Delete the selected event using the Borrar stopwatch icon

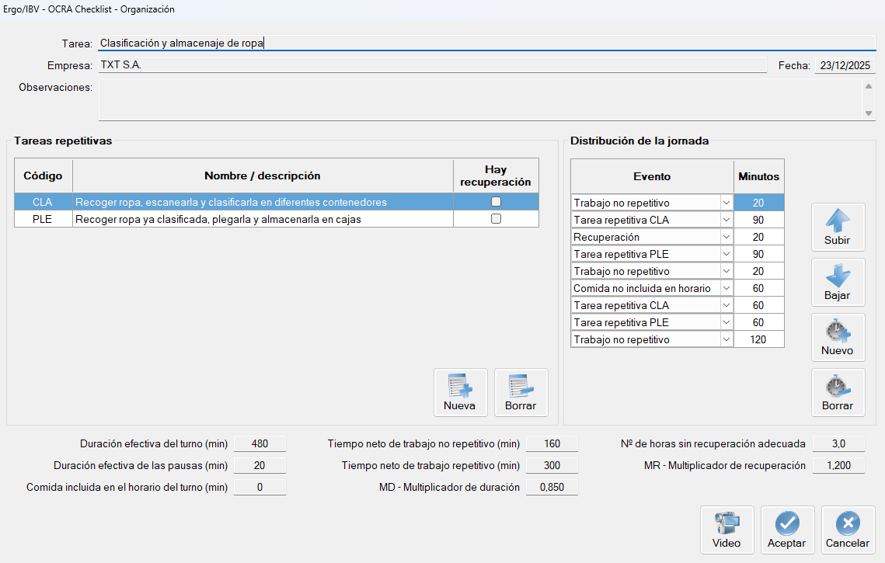[838, 387]
